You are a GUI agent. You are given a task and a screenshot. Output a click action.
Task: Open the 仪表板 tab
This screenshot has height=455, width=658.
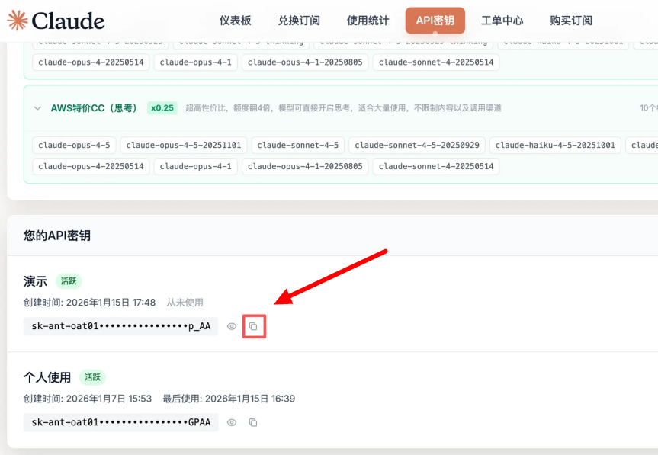pos(235,21)
